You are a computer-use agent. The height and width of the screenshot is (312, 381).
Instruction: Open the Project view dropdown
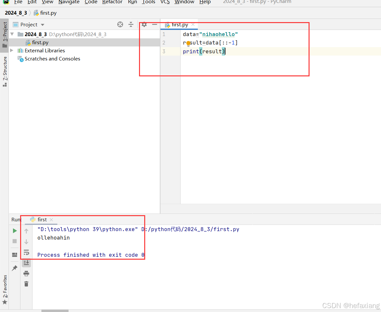coord(43,25)
